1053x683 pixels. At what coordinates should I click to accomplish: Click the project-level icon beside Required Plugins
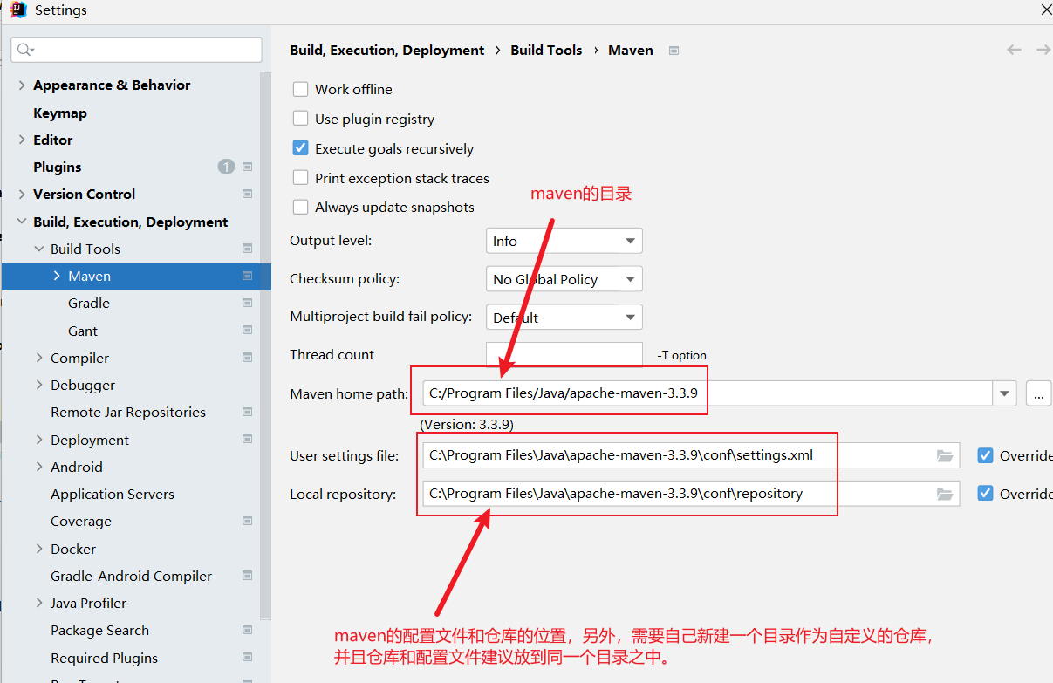[x=248, y=658]
